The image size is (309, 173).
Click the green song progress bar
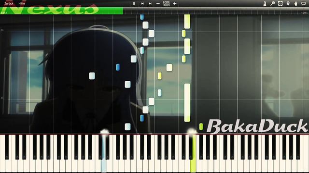point(61,11)
